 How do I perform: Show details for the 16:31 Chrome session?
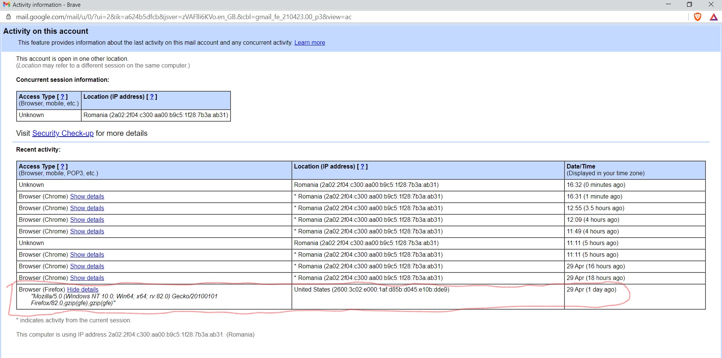pos(87,197)
